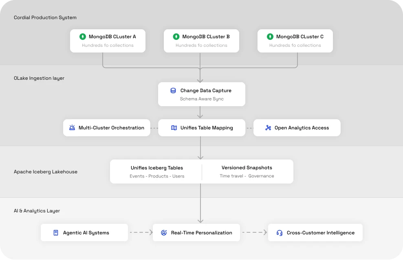
Task: Click the Change Data Capture database icon
Action: [x=173, y=91]
